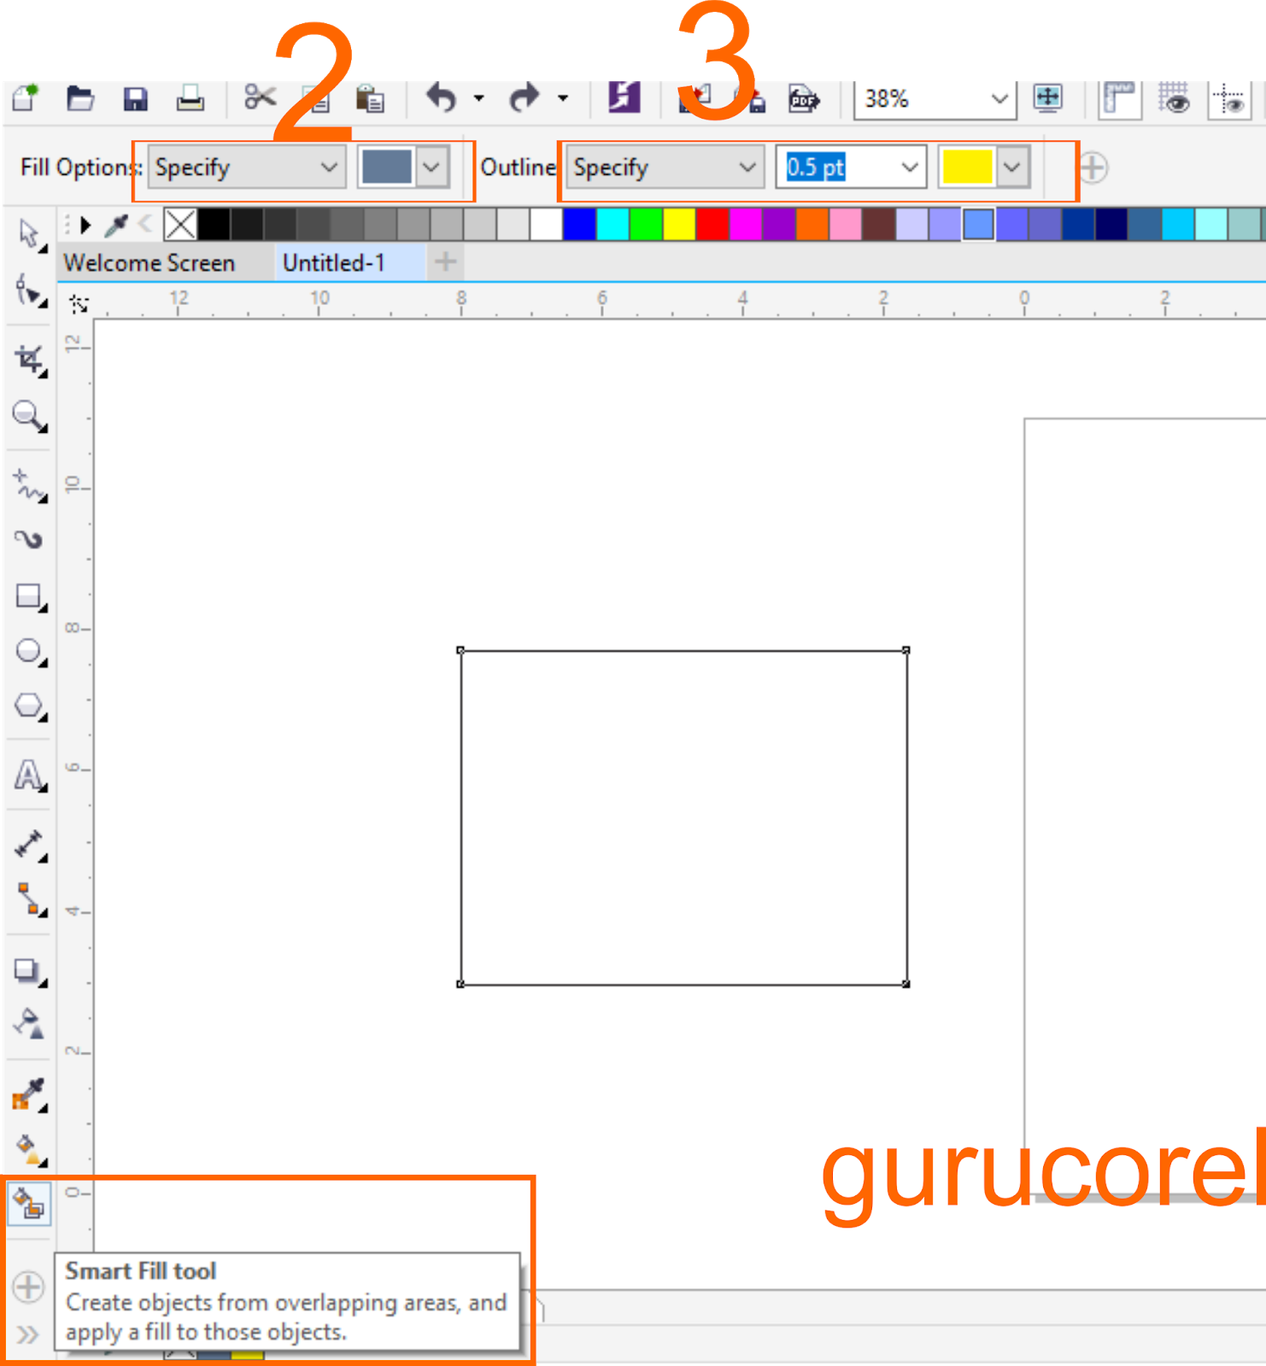The image size is (1266, 1366).
Task: Select the Polygon tool
Action: [30, 707]
